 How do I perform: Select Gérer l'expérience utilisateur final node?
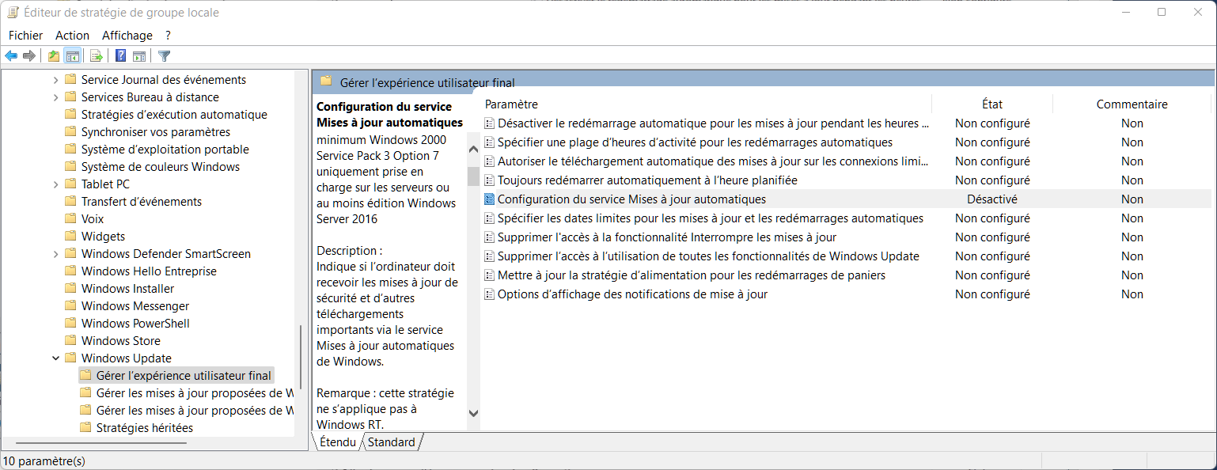(184, 375)
